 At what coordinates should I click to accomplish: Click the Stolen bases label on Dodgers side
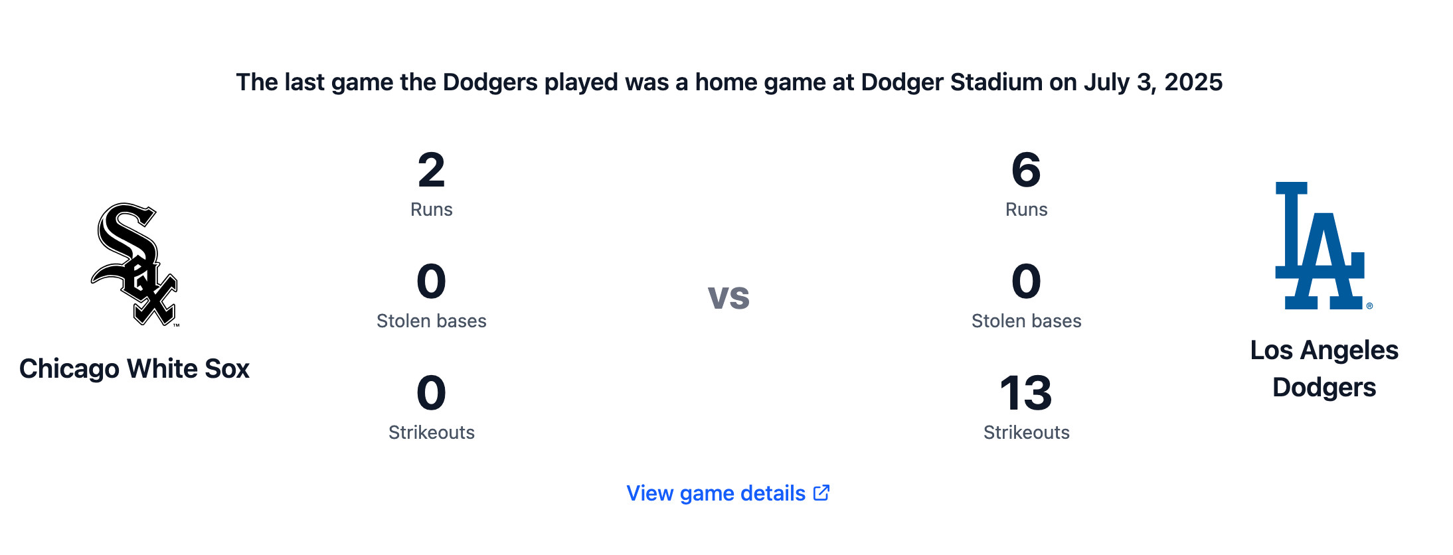pos(1026,321)
